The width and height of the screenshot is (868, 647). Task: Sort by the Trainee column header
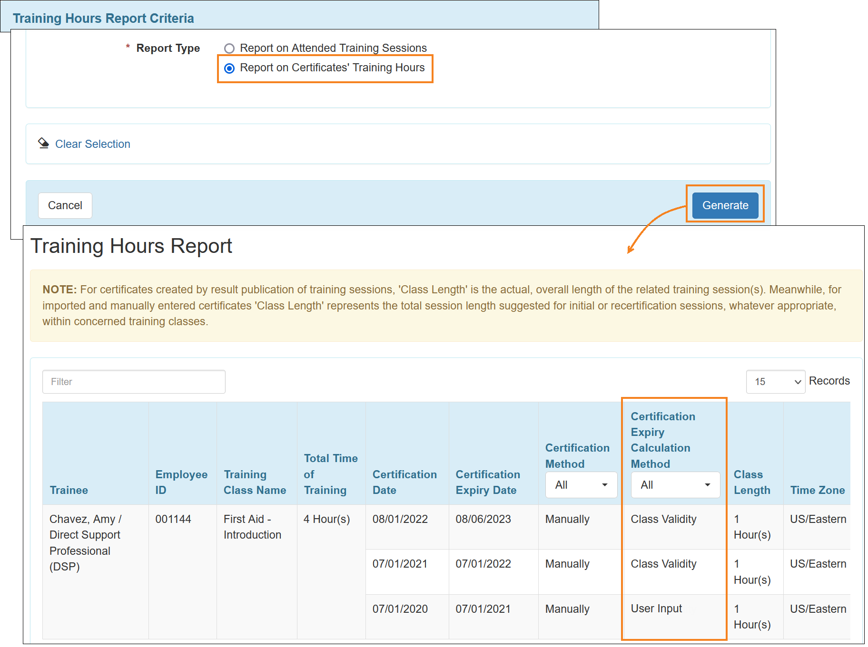click(69, 490)
